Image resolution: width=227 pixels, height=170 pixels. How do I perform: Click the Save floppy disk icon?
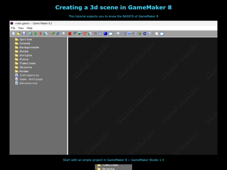pyautogui.click(x=24, y=34)
